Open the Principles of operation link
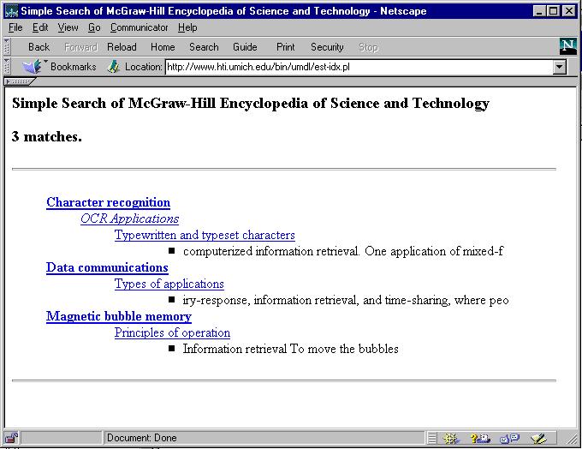This screenshot has width=582, height=449. click(x=172, y=332)
